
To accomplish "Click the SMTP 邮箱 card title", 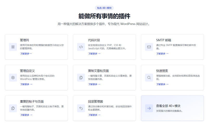I will (164, 40).
